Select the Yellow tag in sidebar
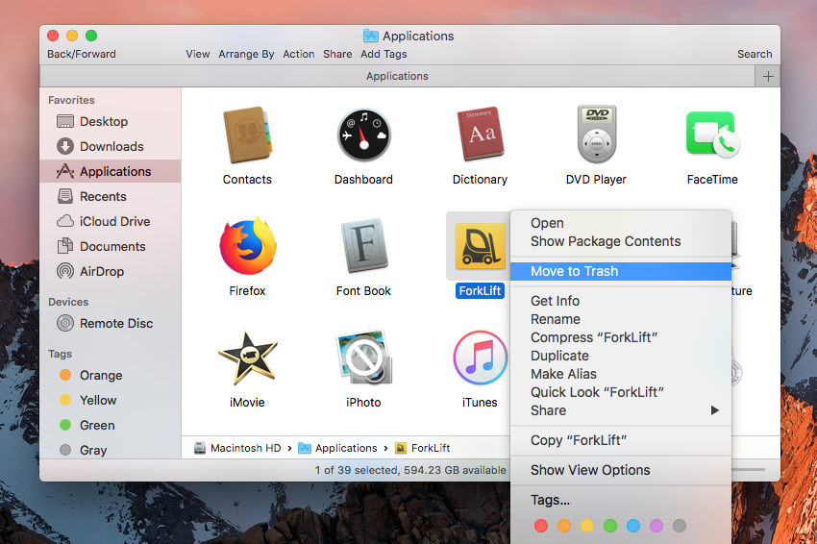 [111, 400]
